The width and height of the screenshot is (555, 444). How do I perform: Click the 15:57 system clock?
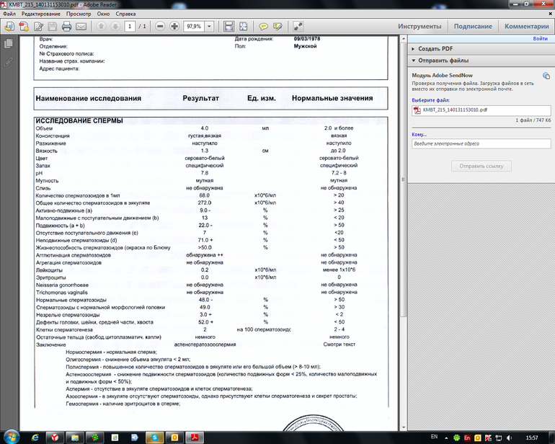tap(532, 438)
